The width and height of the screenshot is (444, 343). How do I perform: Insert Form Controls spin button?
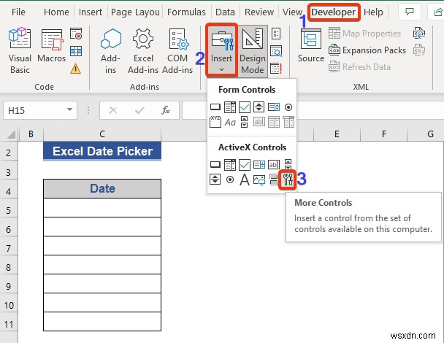point(259,107)
